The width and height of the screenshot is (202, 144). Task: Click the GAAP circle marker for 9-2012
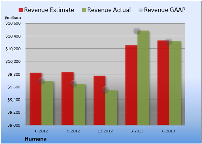74,84
